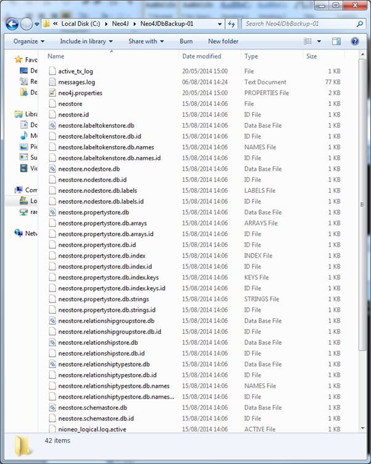Click the search magnifier icon

(x=359, y=24)
